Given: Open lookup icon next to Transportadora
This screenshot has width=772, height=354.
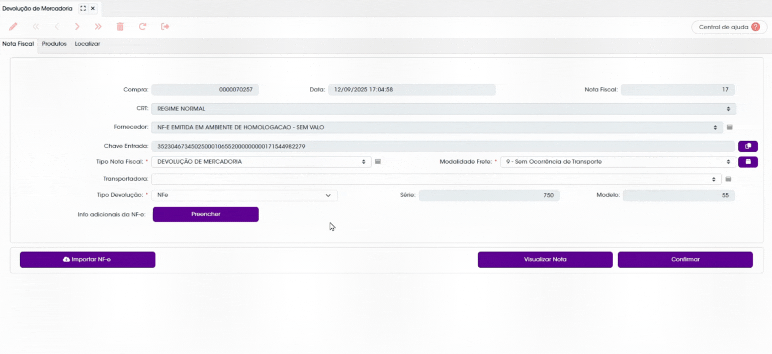Looking at the screenshot, I should pos(728,179).
